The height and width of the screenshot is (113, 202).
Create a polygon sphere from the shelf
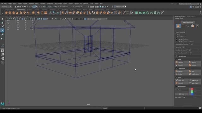tap(6, 13)
